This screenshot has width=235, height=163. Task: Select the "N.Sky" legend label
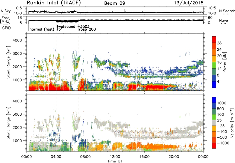pos(6,11)
